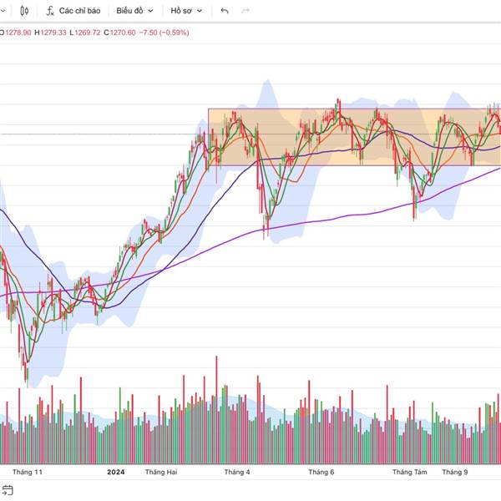The width and height of the screenshot is (501, 501).
Task: Open the go-to-date calendar icon
Action: click(8, 491)
